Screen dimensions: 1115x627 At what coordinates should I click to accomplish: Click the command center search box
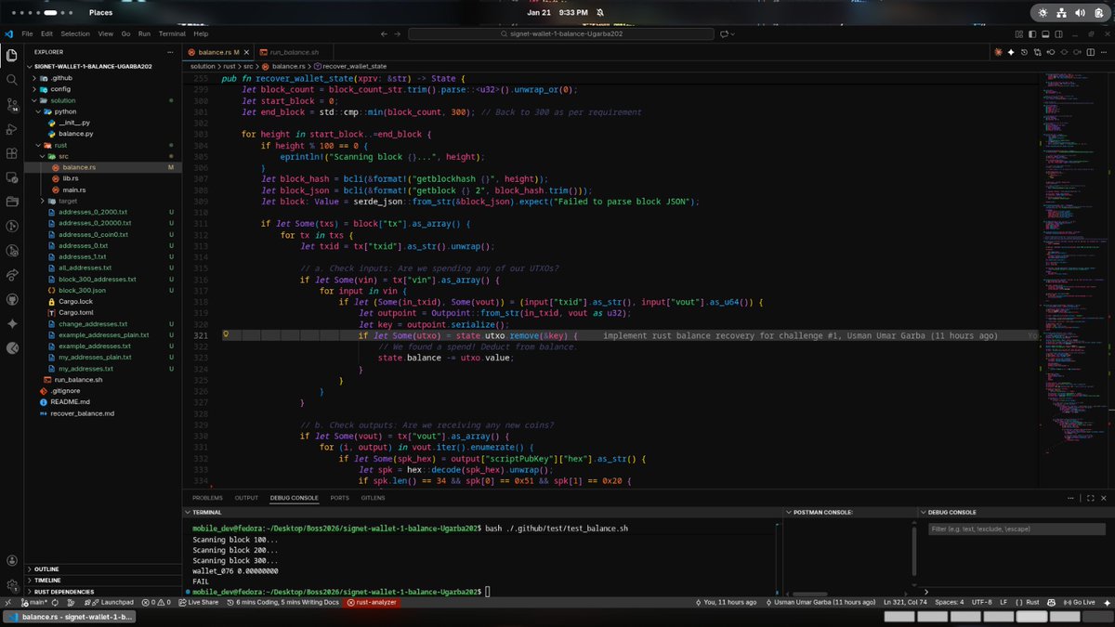(x=561, y=33)
